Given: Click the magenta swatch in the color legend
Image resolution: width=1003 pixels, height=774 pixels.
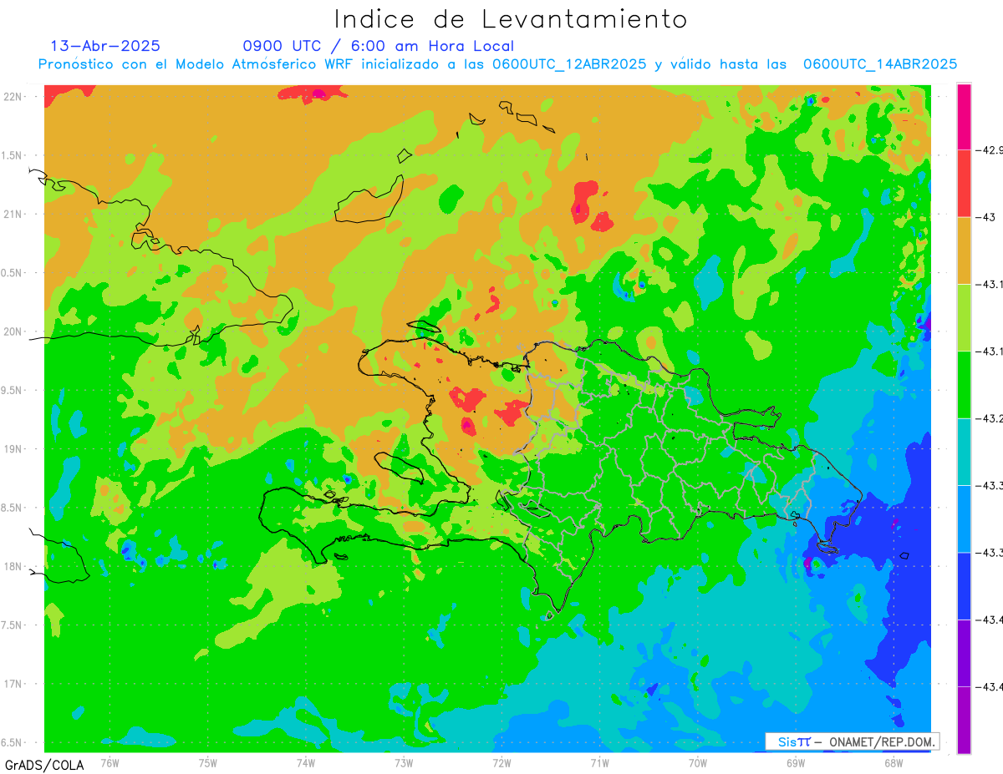Looking at the screenshot, I should pos(964,117).
